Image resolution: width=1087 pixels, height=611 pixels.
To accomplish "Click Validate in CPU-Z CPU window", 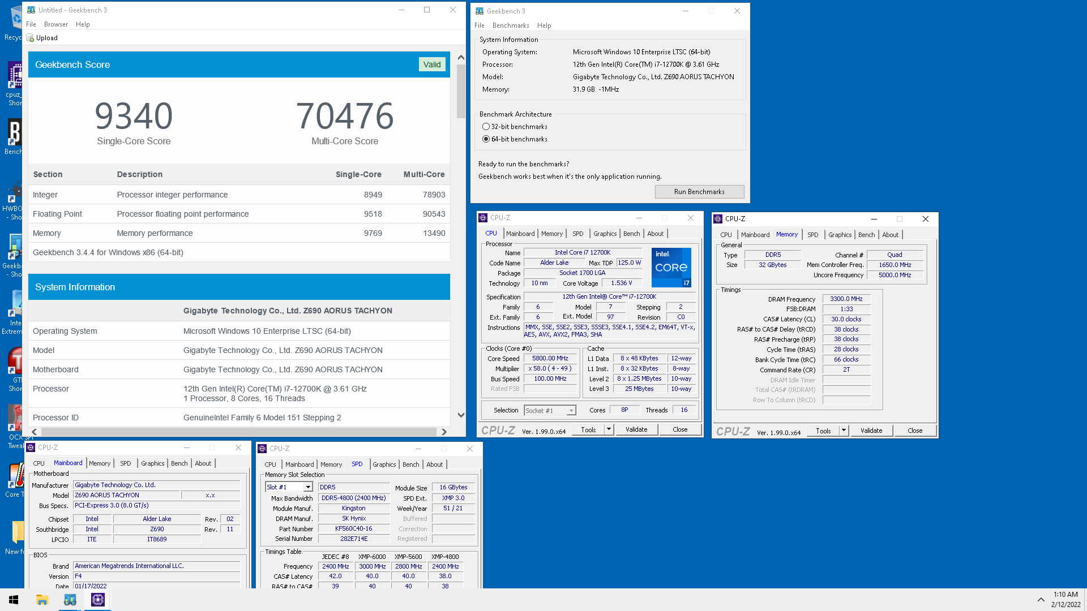I will coord(636,429).
